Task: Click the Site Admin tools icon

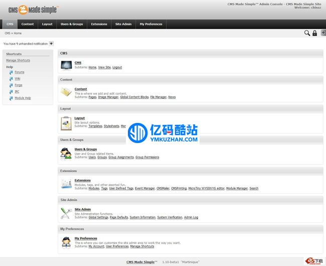Action: click(66, 213)
